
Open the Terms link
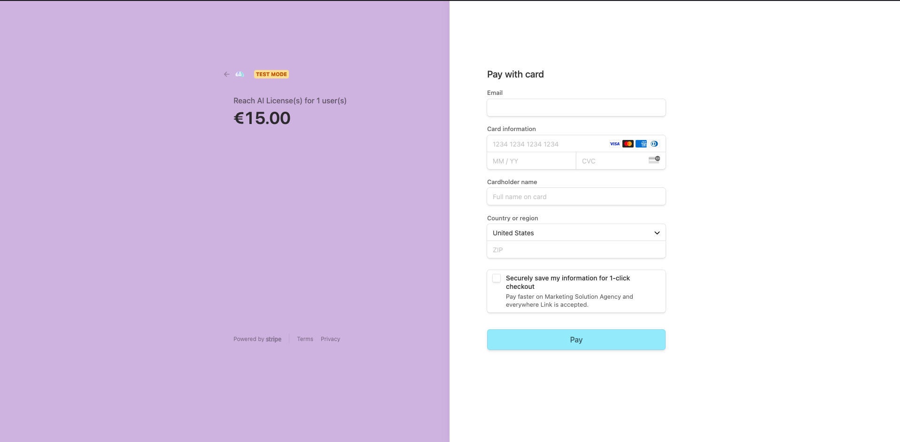pyautogui.click(x=305, y=339)
